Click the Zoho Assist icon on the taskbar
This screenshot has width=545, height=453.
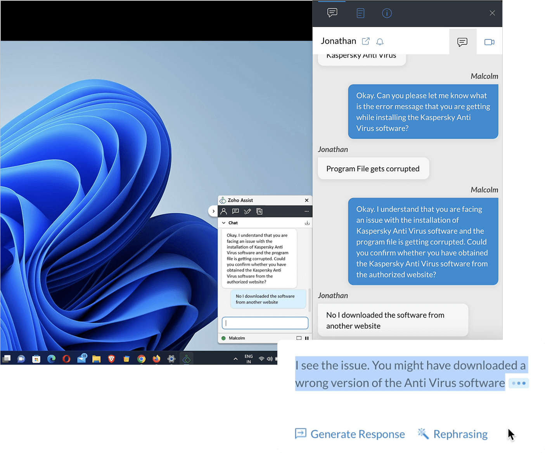coord(187,359)
